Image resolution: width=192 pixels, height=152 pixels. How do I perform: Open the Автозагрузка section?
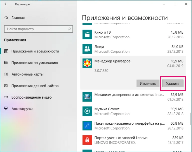(22, 109)
